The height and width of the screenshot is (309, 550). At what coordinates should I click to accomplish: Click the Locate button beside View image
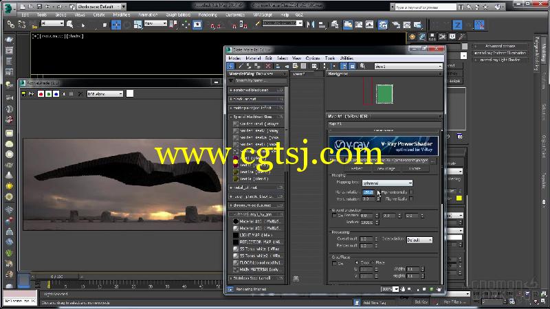tap(415, 168)
